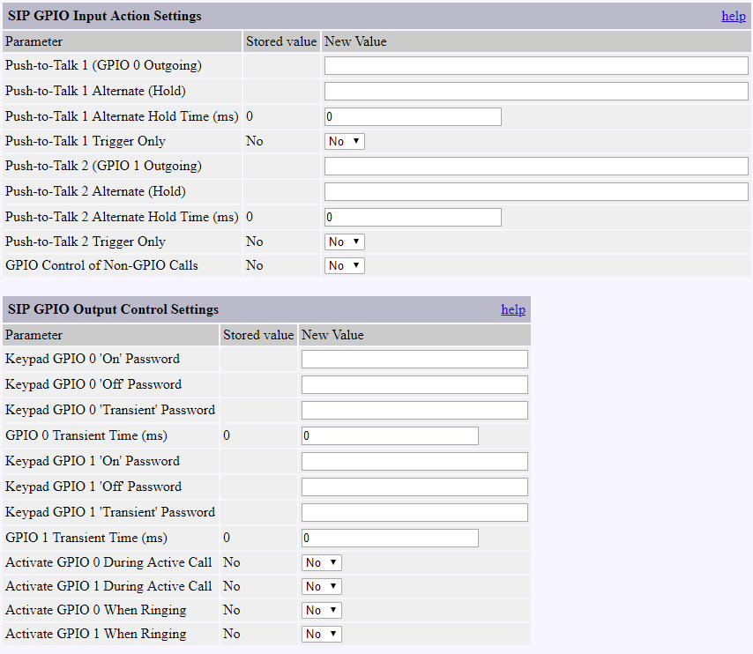Open help for SIP GPIO Input Action Settings
This screenshot has height=654, width=753.
coord(734,16)
